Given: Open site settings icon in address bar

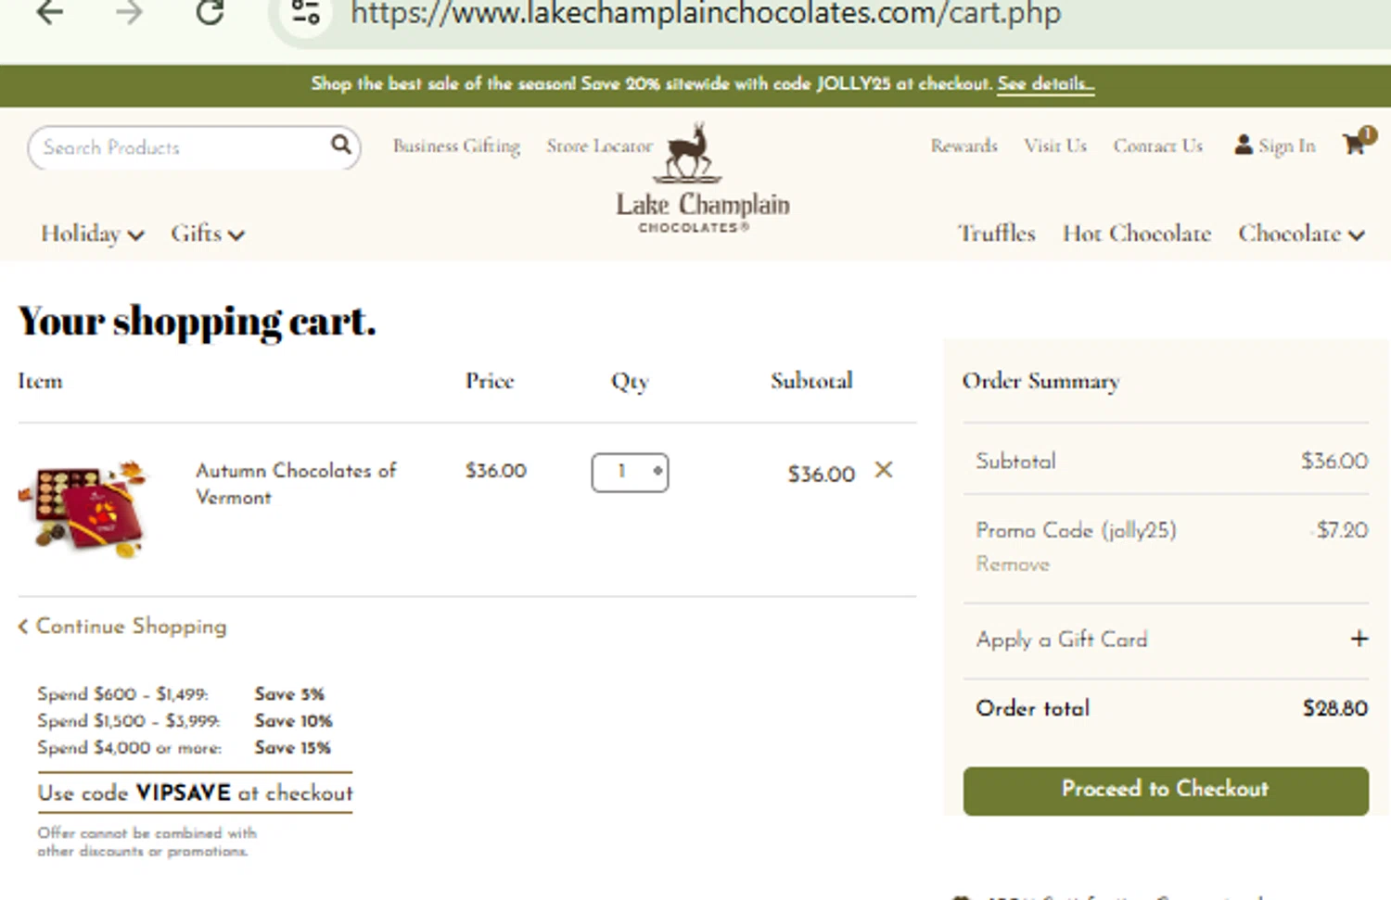Looking at the screenshot, I should (x=305, y=12).
